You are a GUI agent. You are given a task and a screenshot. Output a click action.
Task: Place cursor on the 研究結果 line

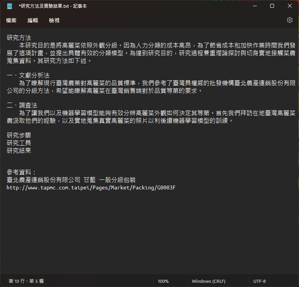[x=19, y=151]
